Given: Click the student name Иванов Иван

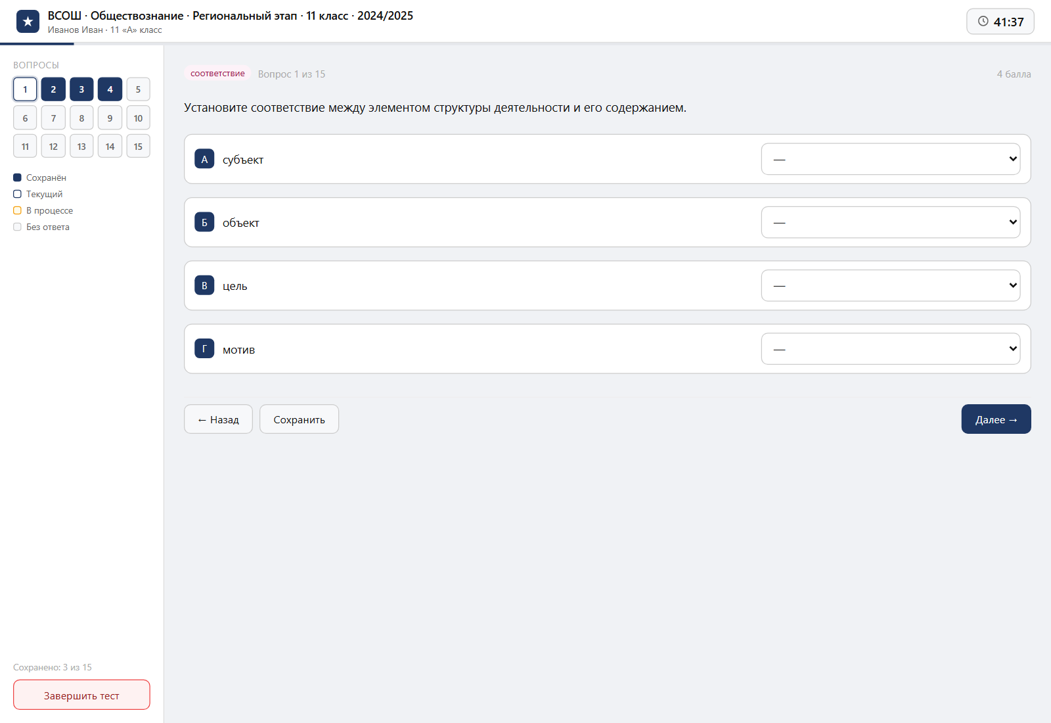Looking at the screenshot, I should (75, 30).
